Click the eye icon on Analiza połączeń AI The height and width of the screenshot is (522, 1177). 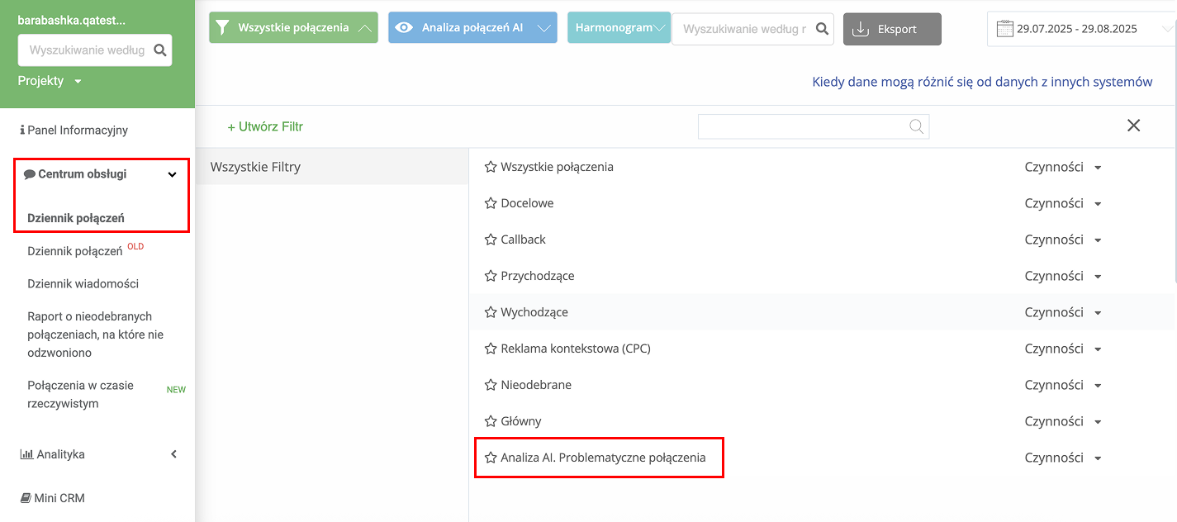pos(403,27)
